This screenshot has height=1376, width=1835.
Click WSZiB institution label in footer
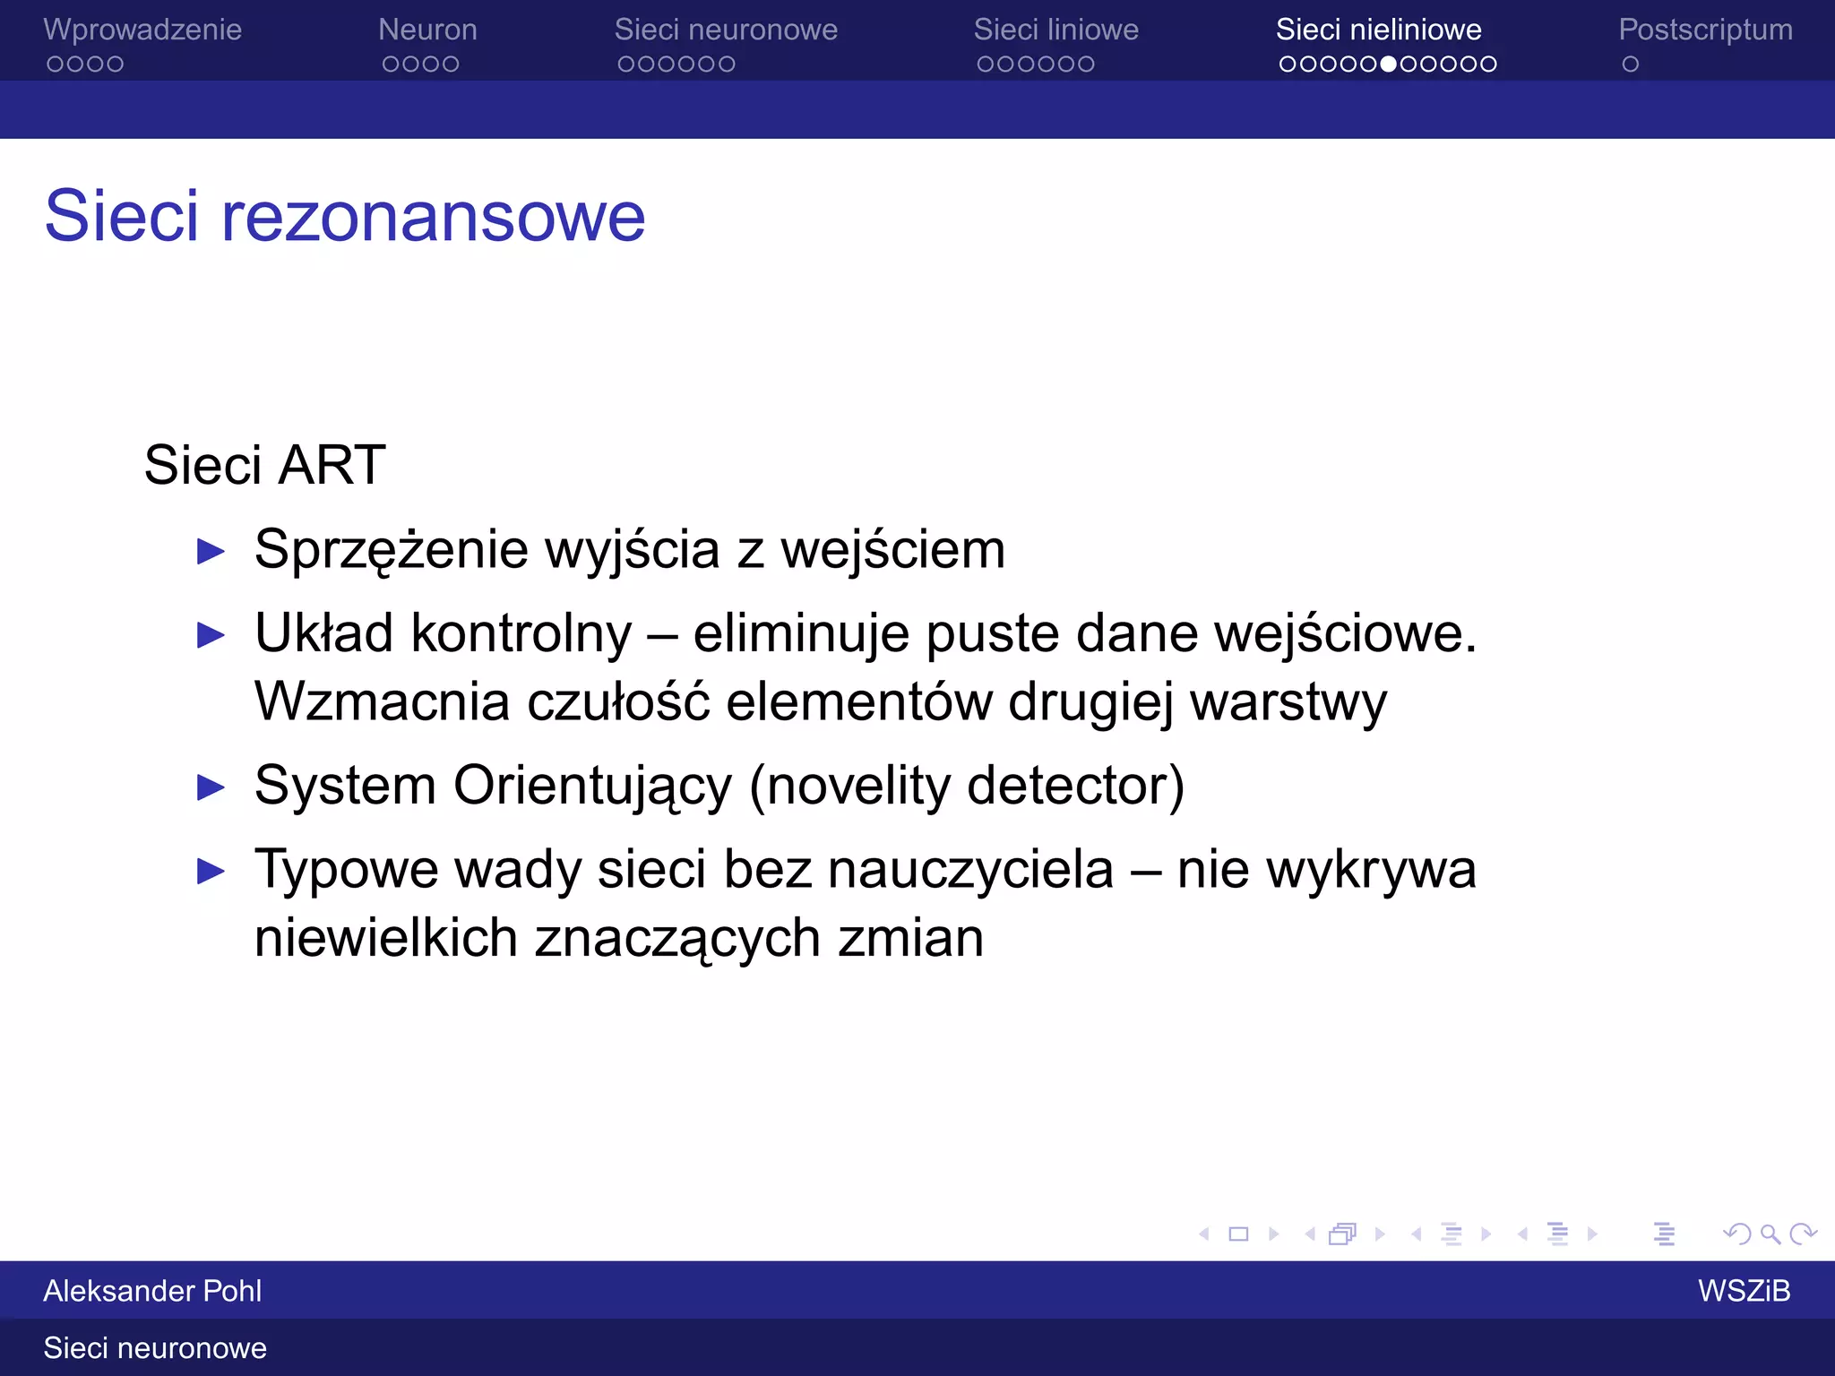point(1745,1291)
